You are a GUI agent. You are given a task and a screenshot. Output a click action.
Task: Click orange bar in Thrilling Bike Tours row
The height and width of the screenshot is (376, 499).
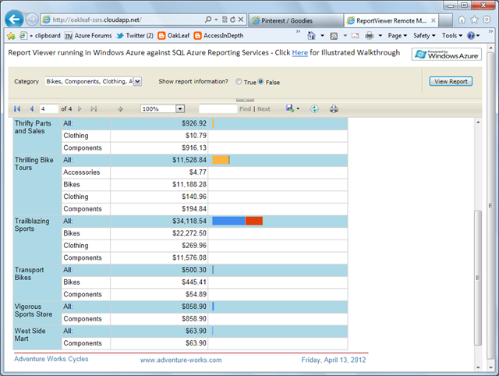tap(221, 160)
